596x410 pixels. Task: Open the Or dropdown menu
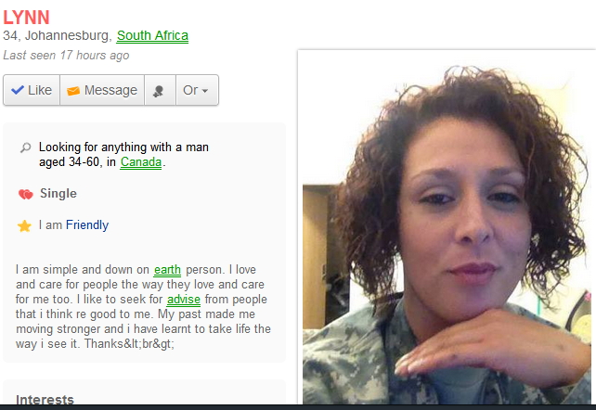pos(197,90)
